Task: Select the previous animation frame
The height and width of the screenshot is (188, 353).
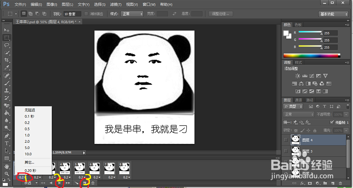Action: tap(51, 183)
